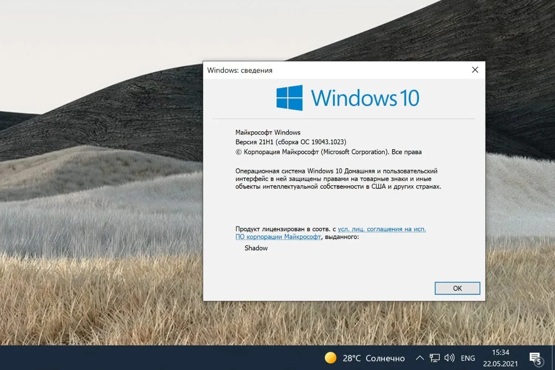Open the network connection tray icon
The image size is (555, 370).
tap(434, 358)
